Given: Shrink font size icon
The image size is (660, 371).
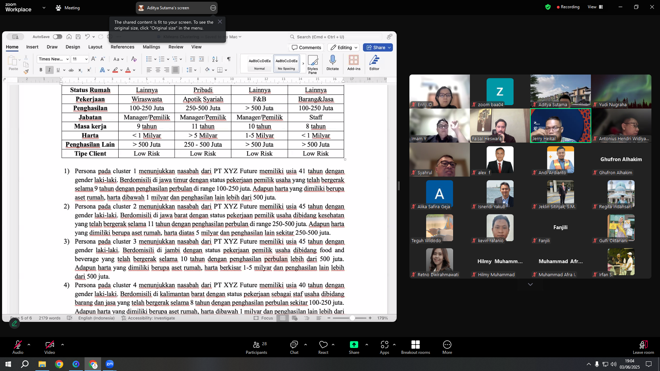Looking at the screenshot, I should pos(102,59).
